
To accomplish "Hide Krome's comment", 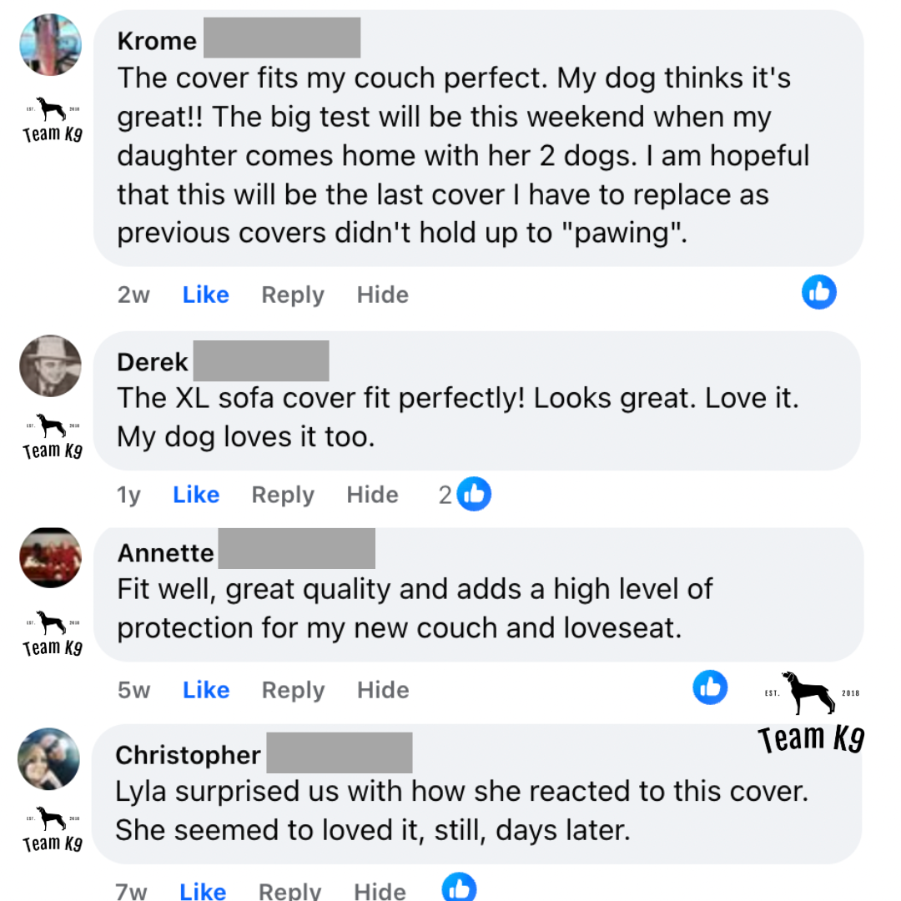I will (382, 294).
